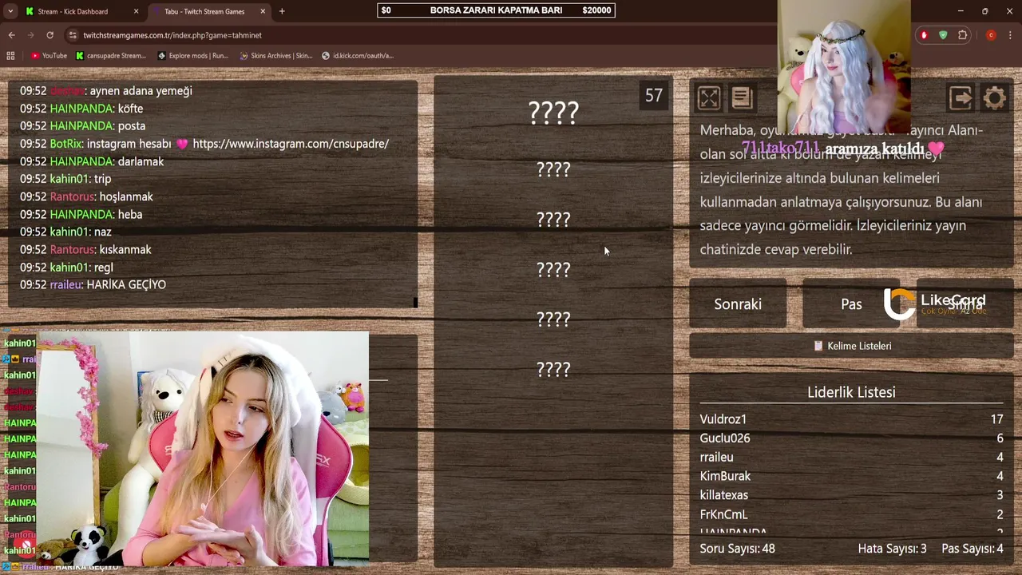Screen dimensions: 1022x575
Task: Open the Skins Archives bookmark
Action: [276, 56]
